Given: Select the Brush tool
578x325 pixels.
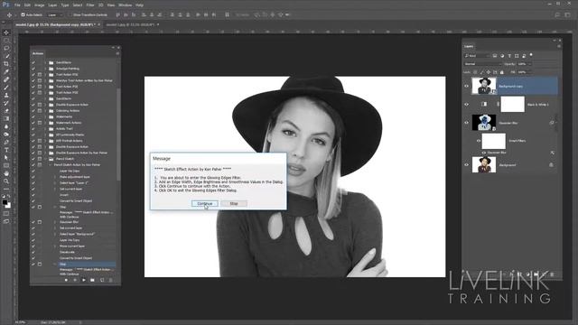Looking at the screenshot, I should pos(6,88).
